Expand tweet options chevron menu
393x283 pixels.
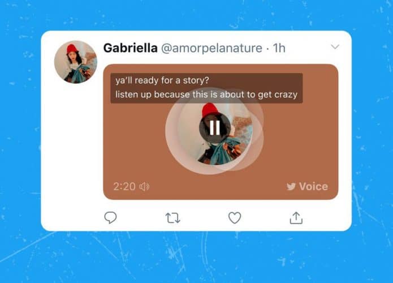tap(335, 47)
